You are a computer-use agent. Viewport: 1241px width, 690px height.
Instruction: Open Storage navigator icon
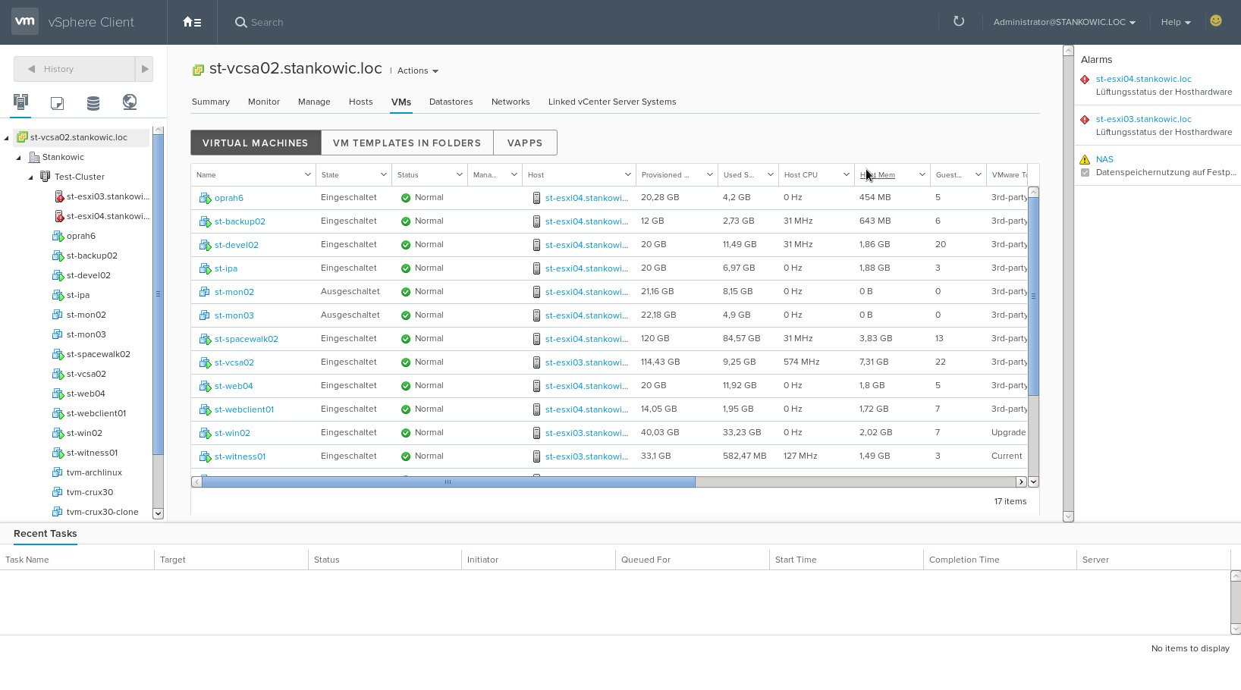click(93, 102)
